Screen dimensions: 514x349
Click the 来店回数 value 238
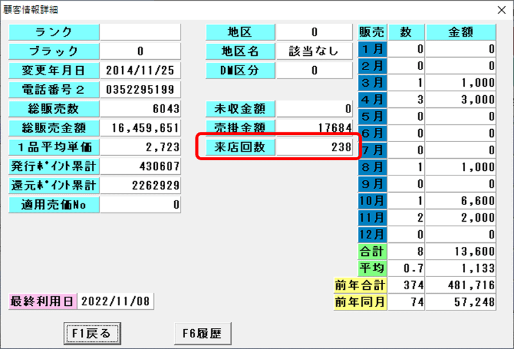click(315, 147)
